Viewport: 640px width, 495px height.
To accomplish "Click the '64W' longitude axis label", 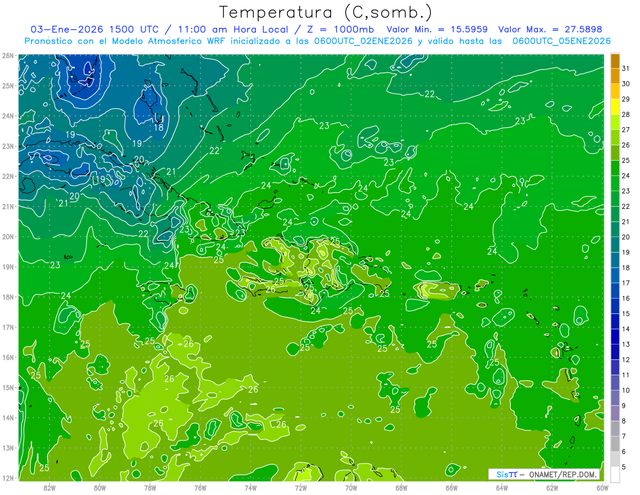I will [x=502, y=488].
